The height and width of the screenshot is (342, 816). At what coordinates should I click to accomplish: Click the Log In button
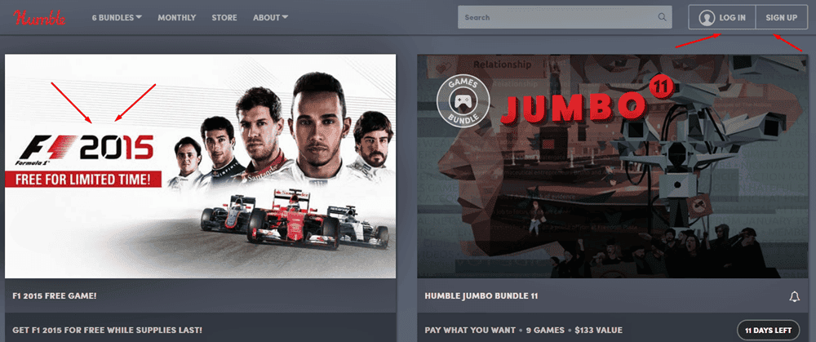722,17
